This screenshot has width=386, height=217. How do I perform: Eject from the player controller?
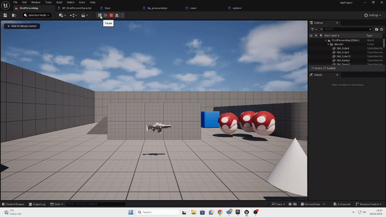tap(117, 15)
